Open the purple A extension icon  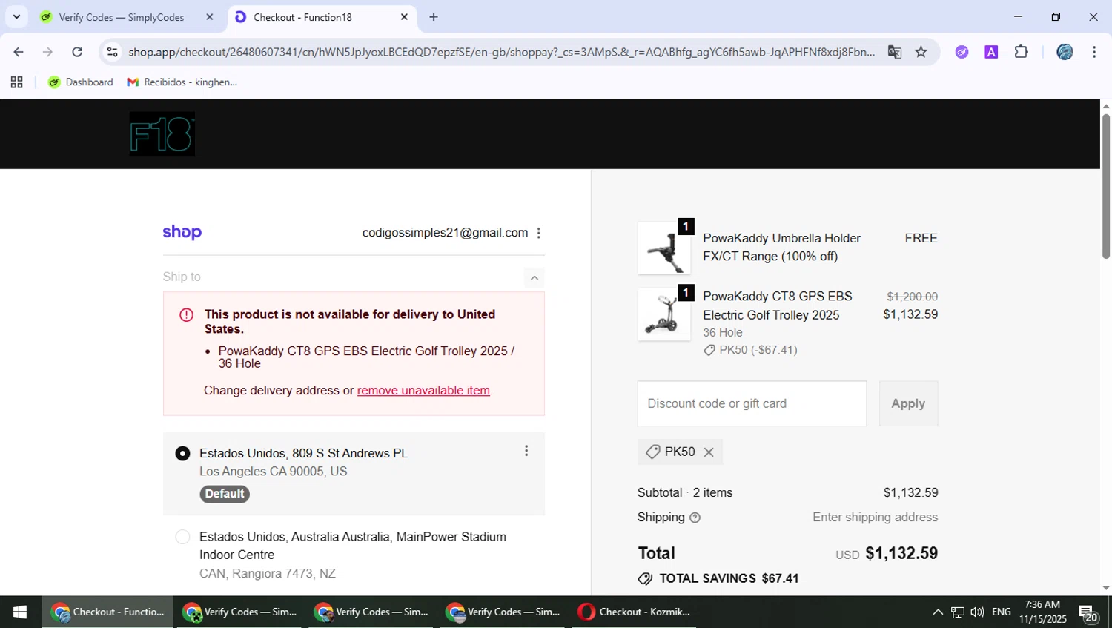click(991, 52)
